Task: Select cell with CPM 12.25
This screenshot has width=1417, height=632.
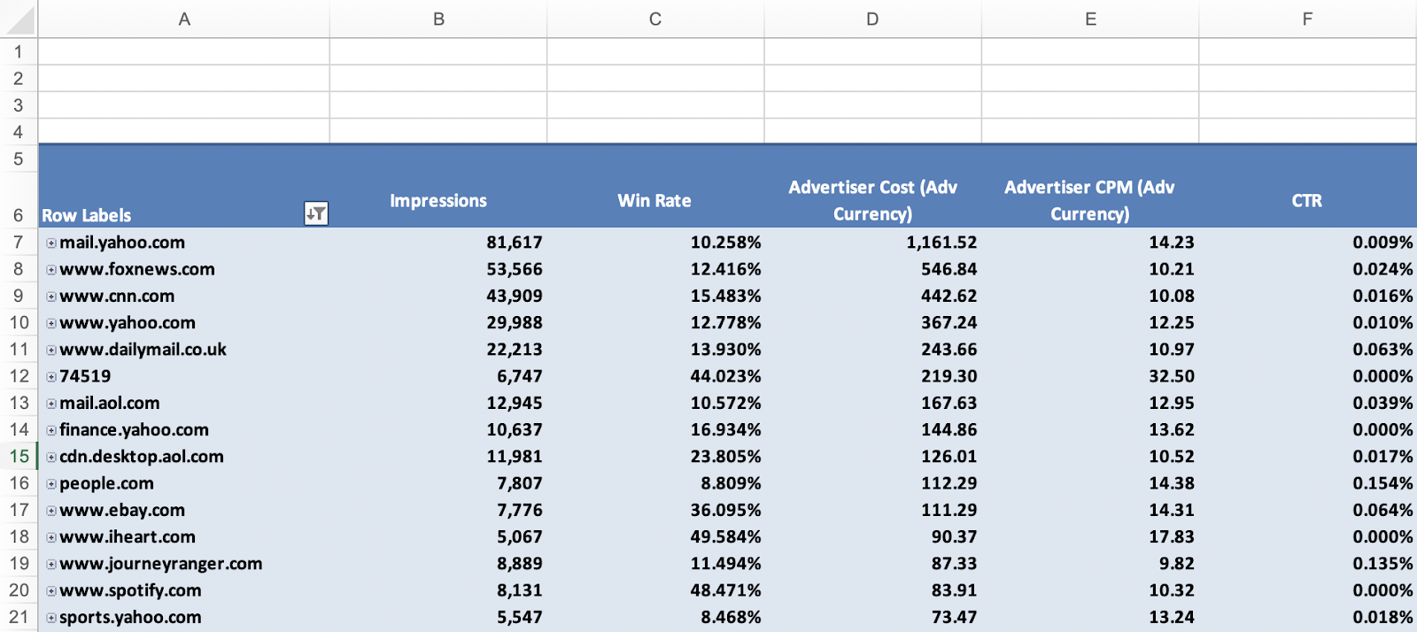Action: 1090,322
